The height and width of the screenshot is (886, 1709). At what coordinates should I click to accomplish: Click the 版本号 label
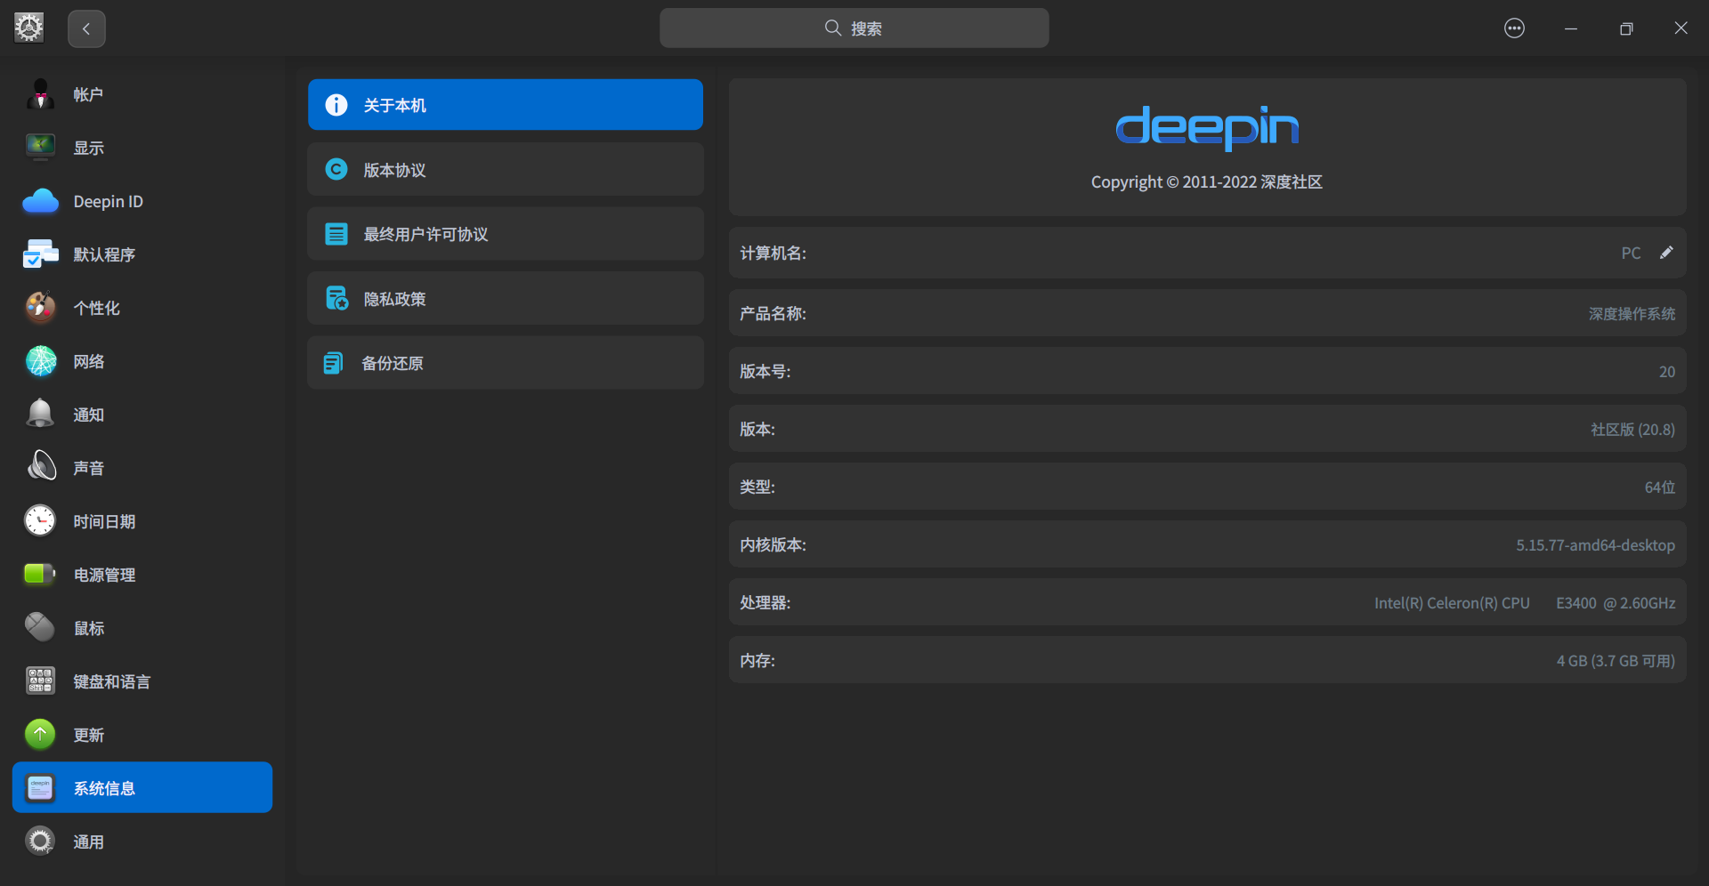click(x=765, y=372)
